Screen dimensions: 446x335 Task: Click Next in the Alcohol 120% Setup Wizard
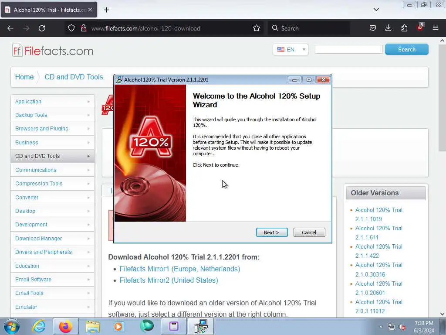point(272,232)
